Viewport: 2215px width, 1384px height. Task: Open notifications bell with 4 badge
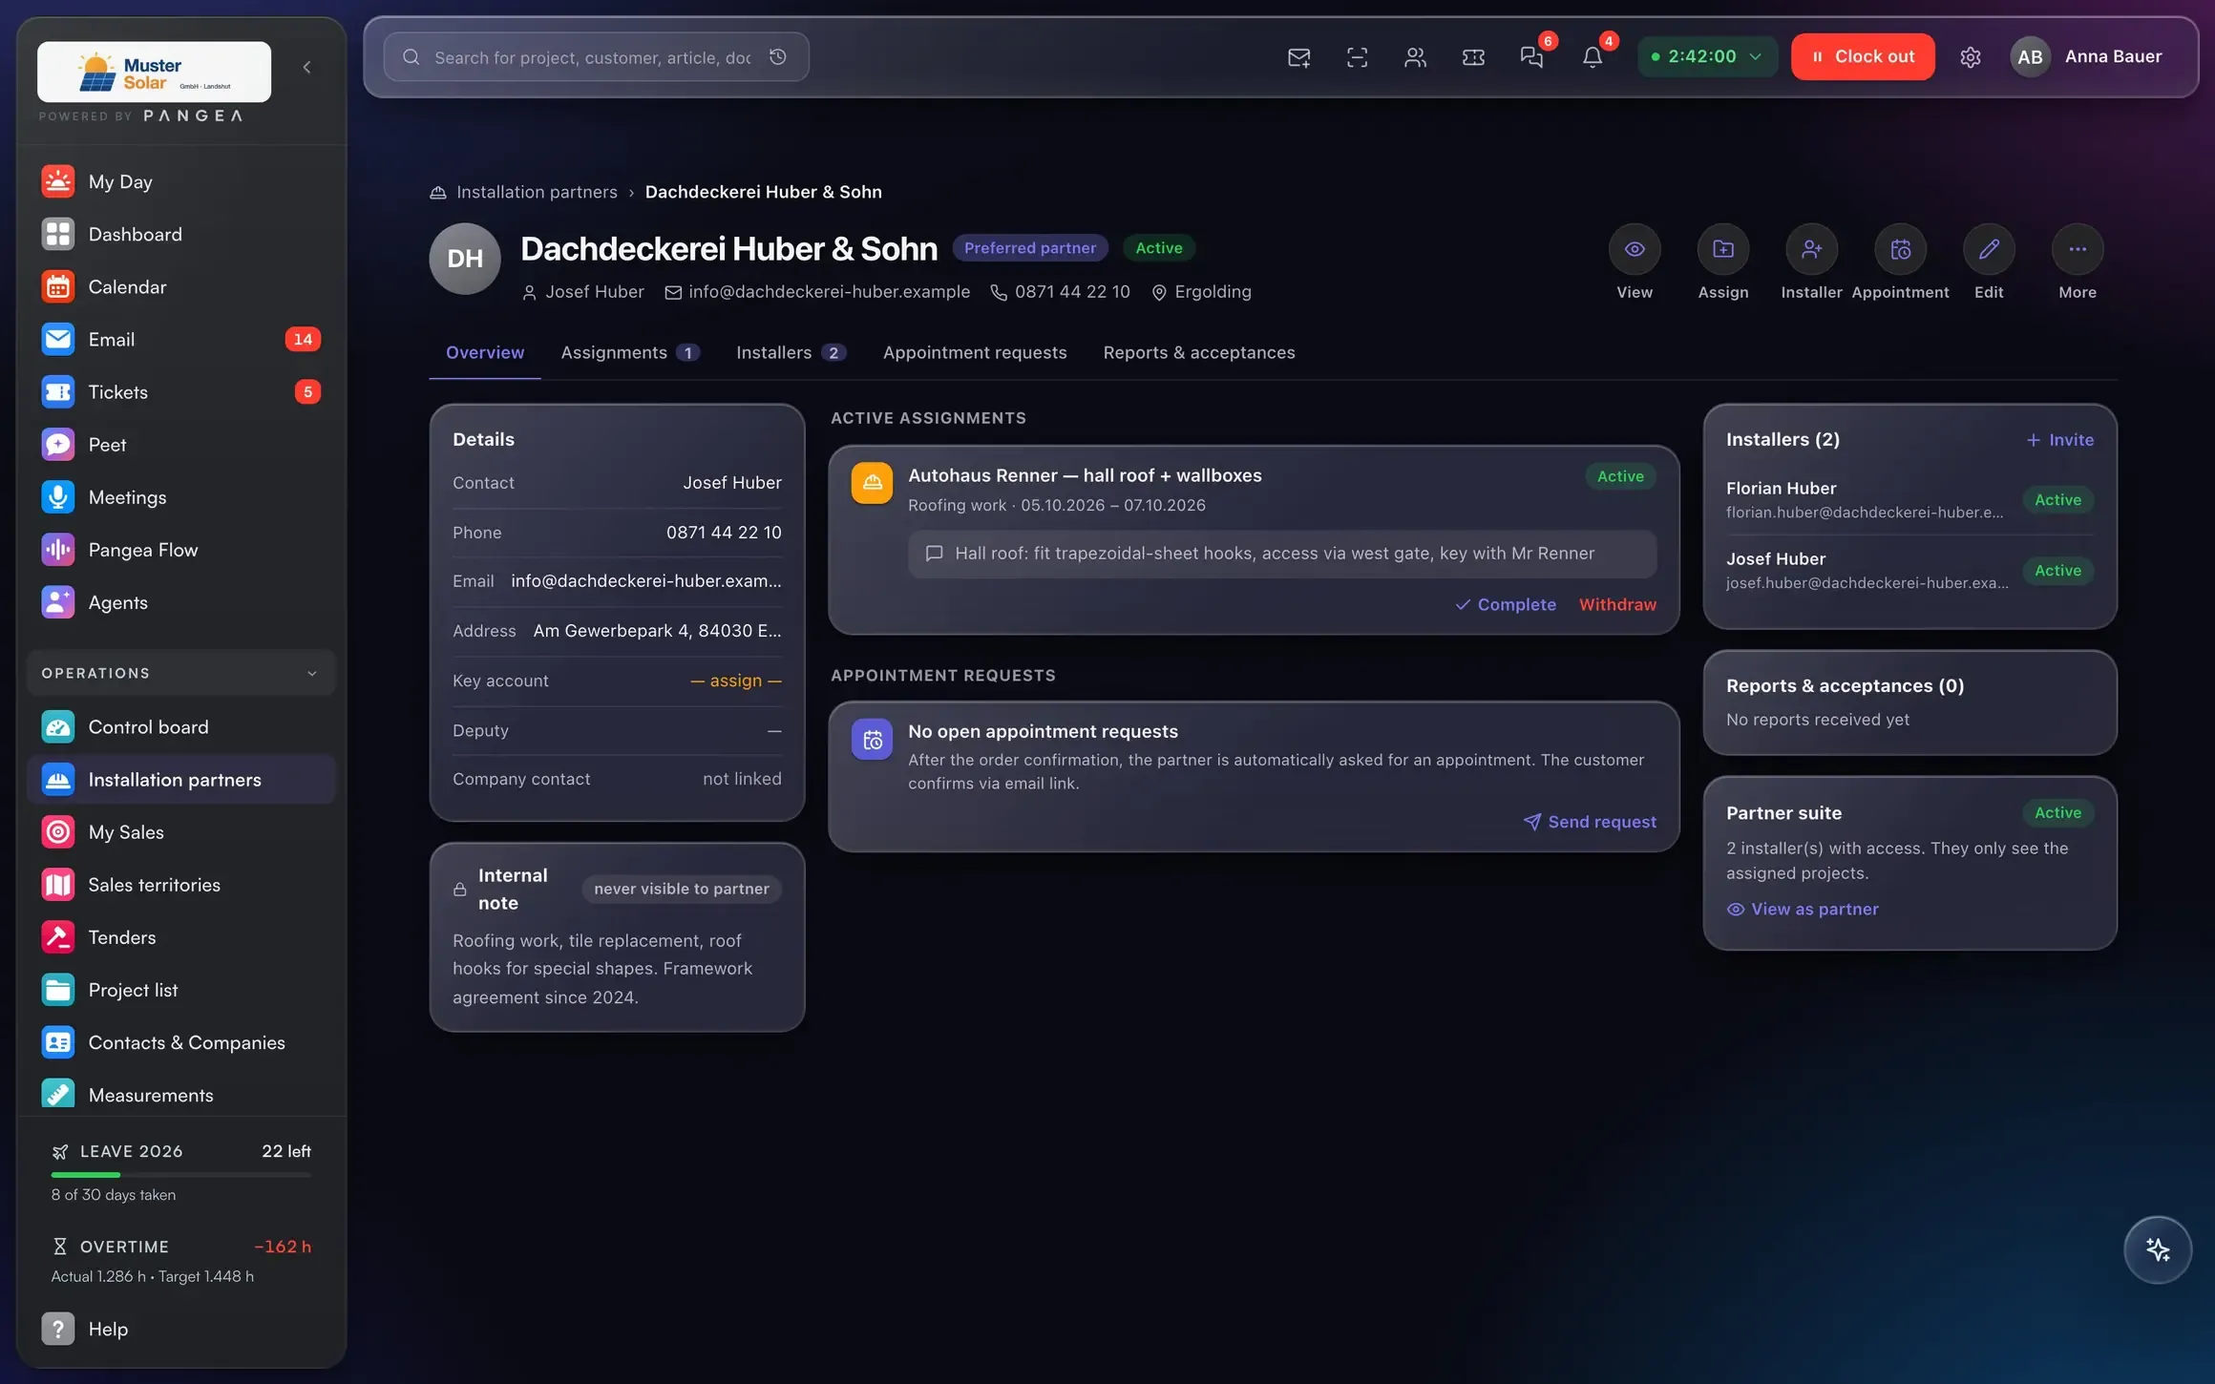(1592, 57)
